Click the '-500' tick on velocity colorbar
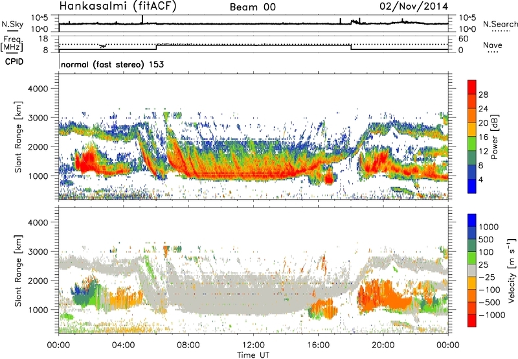 point(489,302)
